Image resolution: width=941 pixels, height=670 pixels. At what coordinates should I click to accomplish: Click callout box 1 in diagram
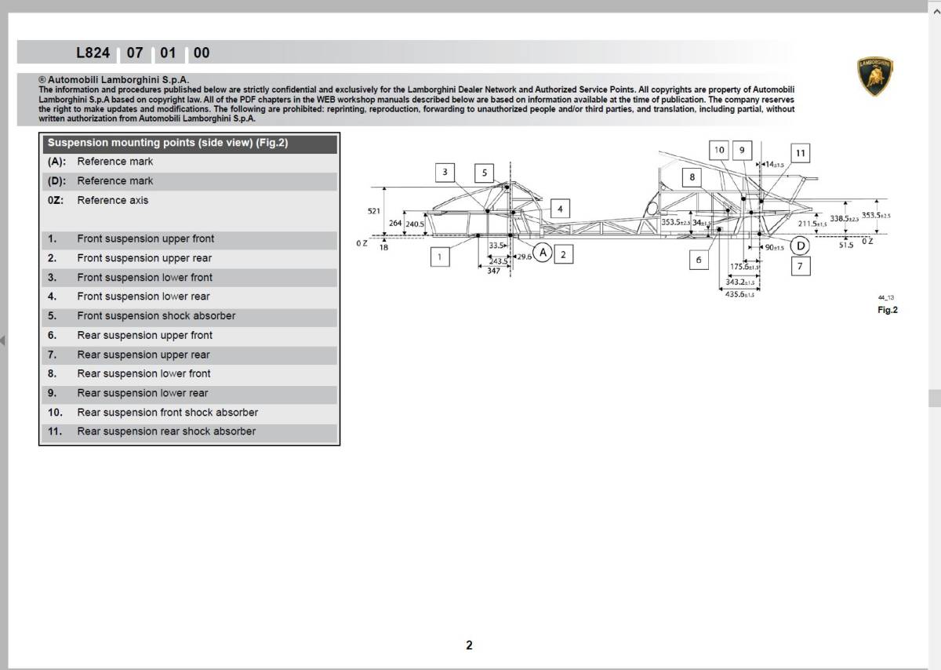[x=441, y=257]
